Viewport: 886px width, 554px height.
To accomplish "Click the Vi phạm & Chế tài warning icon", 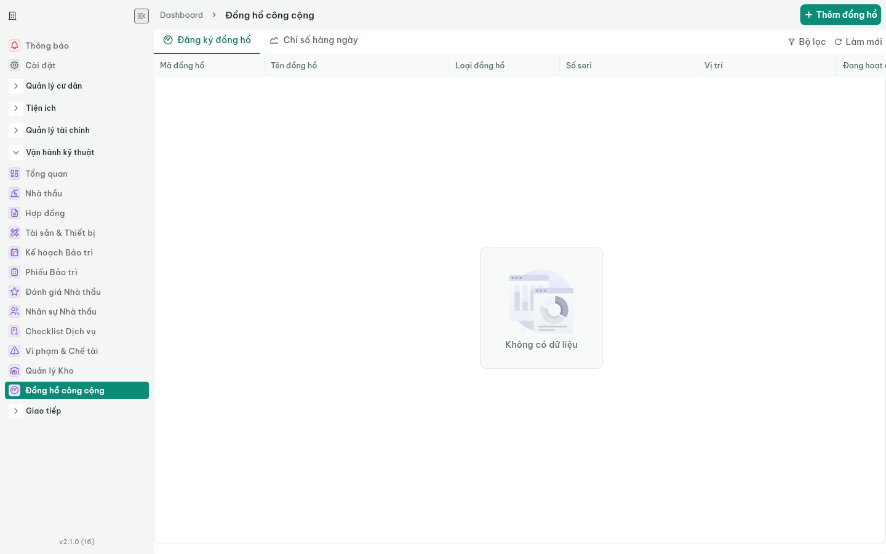I will (x=15, y=351).
